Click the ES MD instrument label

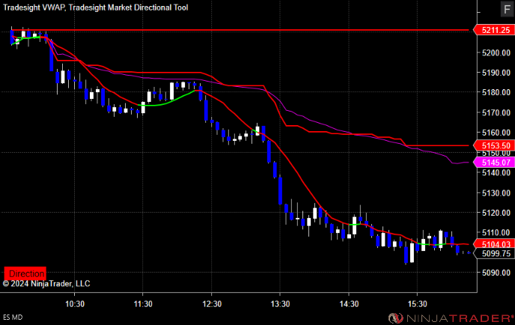coord(13,317)
